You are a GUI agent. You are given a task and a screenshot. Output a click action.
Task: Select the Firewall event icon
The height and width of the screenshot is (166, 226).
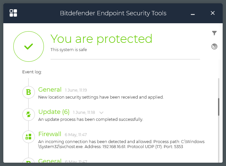(x=29, y=137)
